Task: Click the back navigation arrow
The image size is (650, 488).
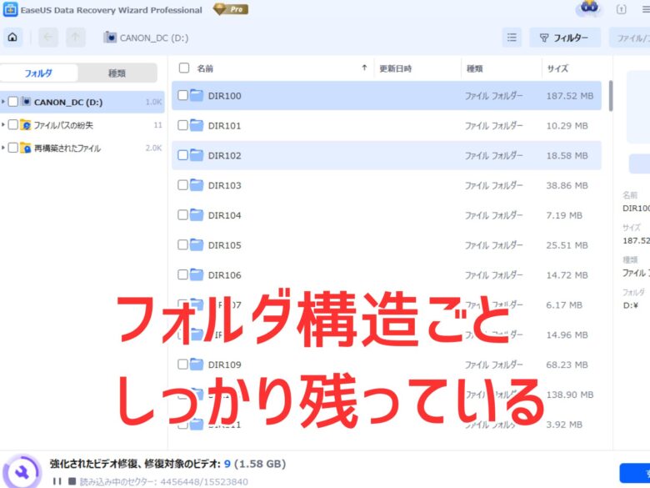Action: 48,38
